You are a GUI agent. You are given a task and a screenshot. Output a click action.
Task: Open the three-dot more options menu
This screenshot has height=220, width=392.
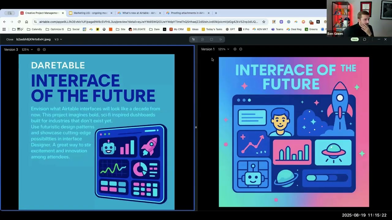tap(379, 39)
